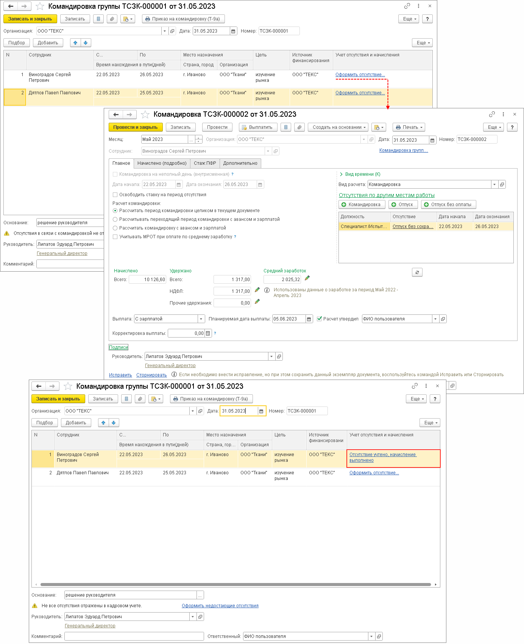Enable Учитывать МРОТ при оплате checkbox
Viewport: 524px width, 644px height.
(115, 237)
